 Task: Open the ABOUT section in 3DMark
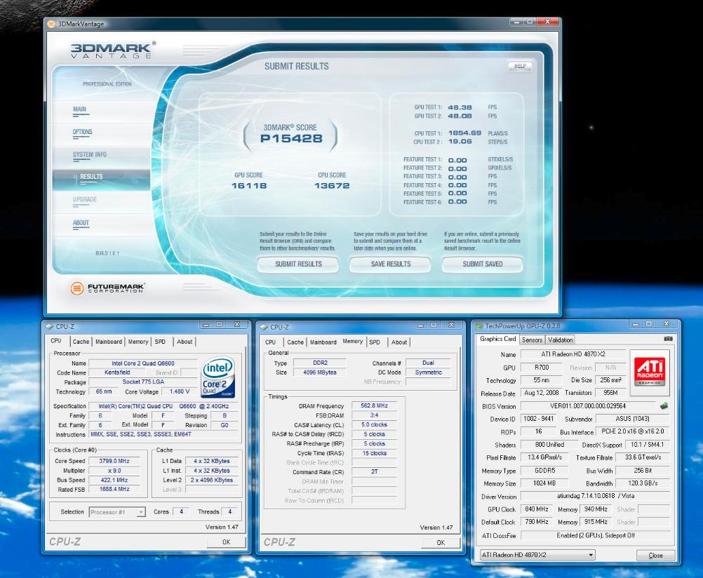[81, 222]
